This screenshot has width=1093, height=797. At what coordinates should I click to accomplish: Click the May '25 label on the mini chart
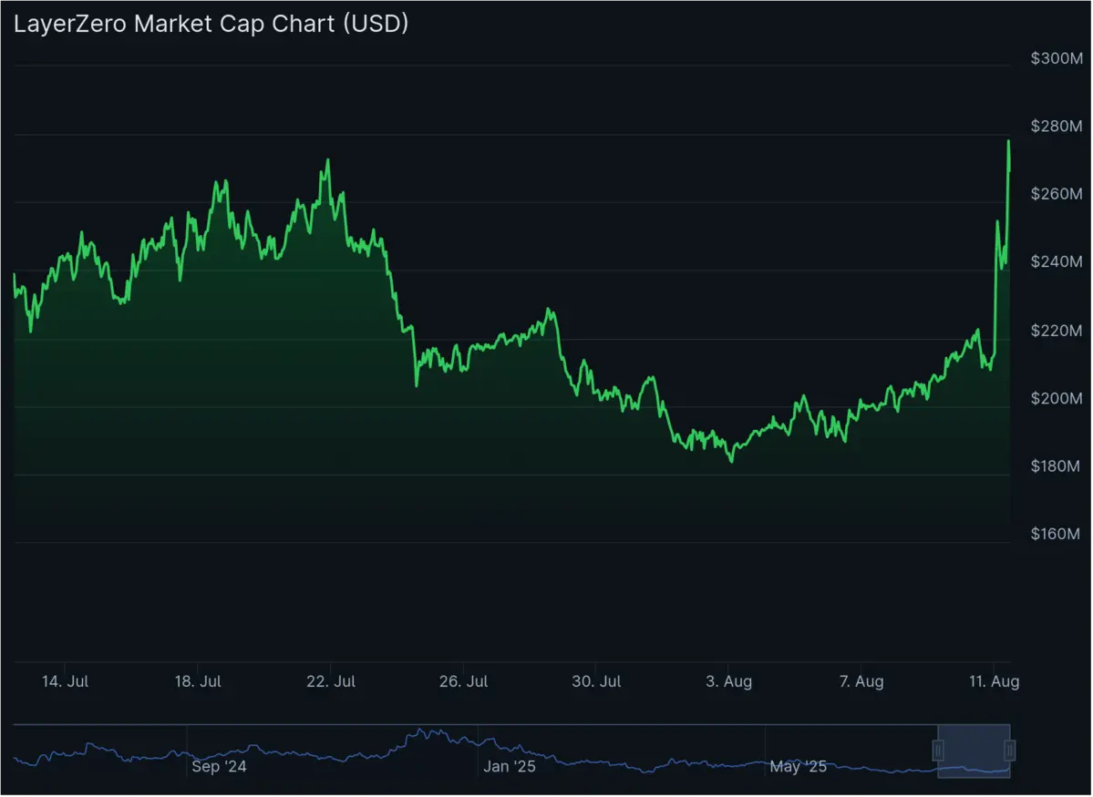coord(798,766)
